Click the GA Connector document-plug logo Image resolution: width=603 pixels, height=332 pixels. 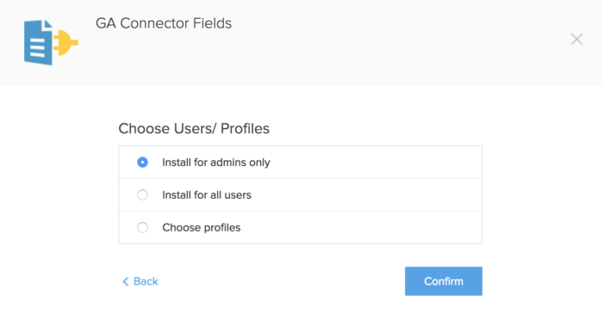[x=51, y=42]
